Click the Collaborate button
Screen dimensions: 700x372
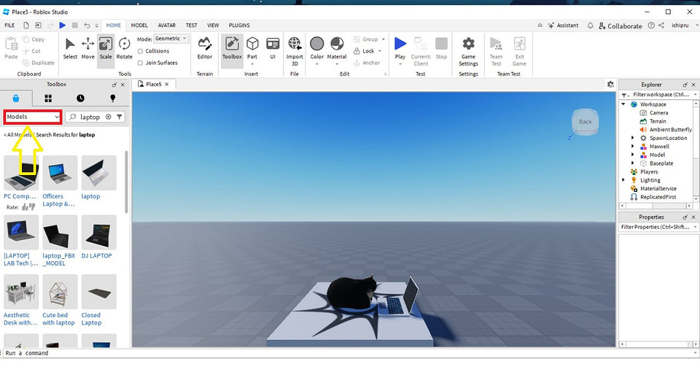point(620,26)
